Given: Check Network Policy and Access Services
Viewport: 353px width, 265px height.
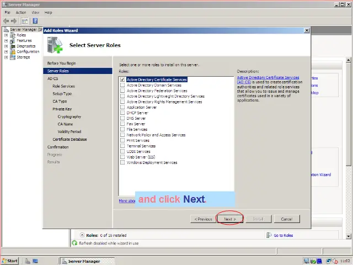Looking at the screenshot, I should (x=122, y=135).
